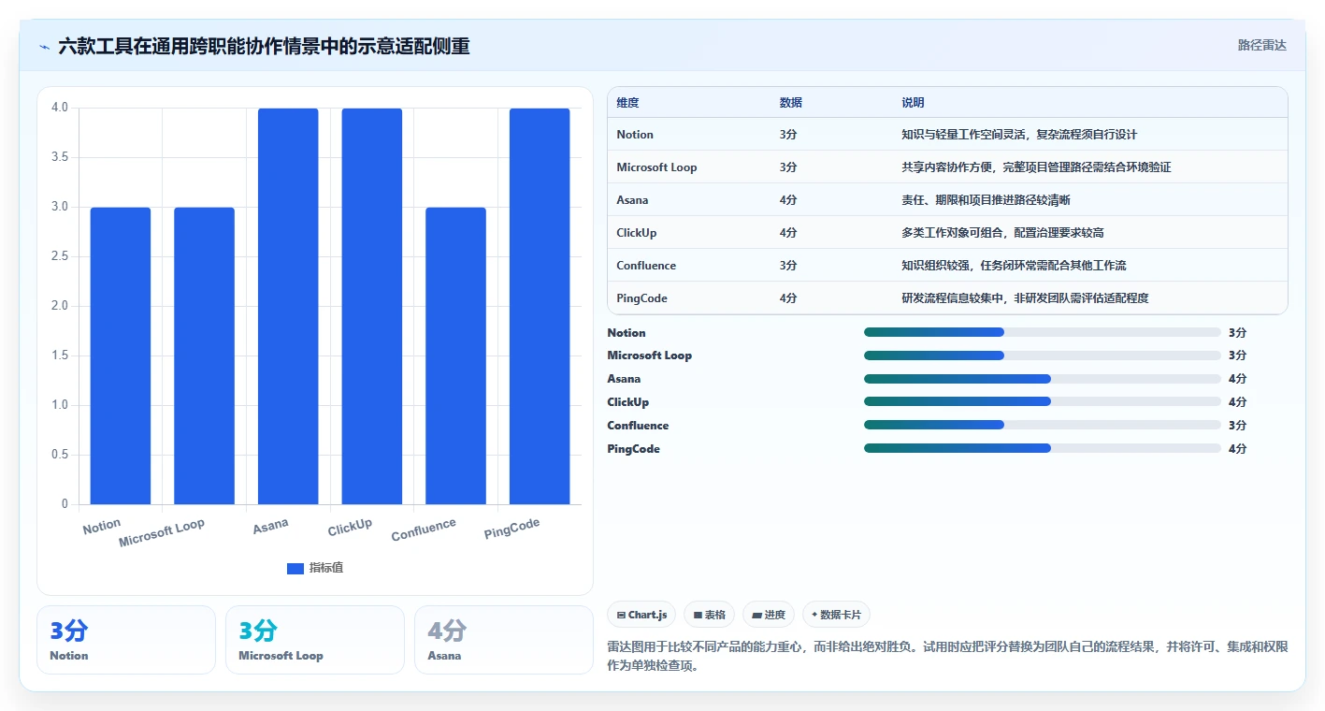Viewport: 1325px width, 711px height.
Task: Click the 路径雷达 label in header
Action: click(1261, 45)
